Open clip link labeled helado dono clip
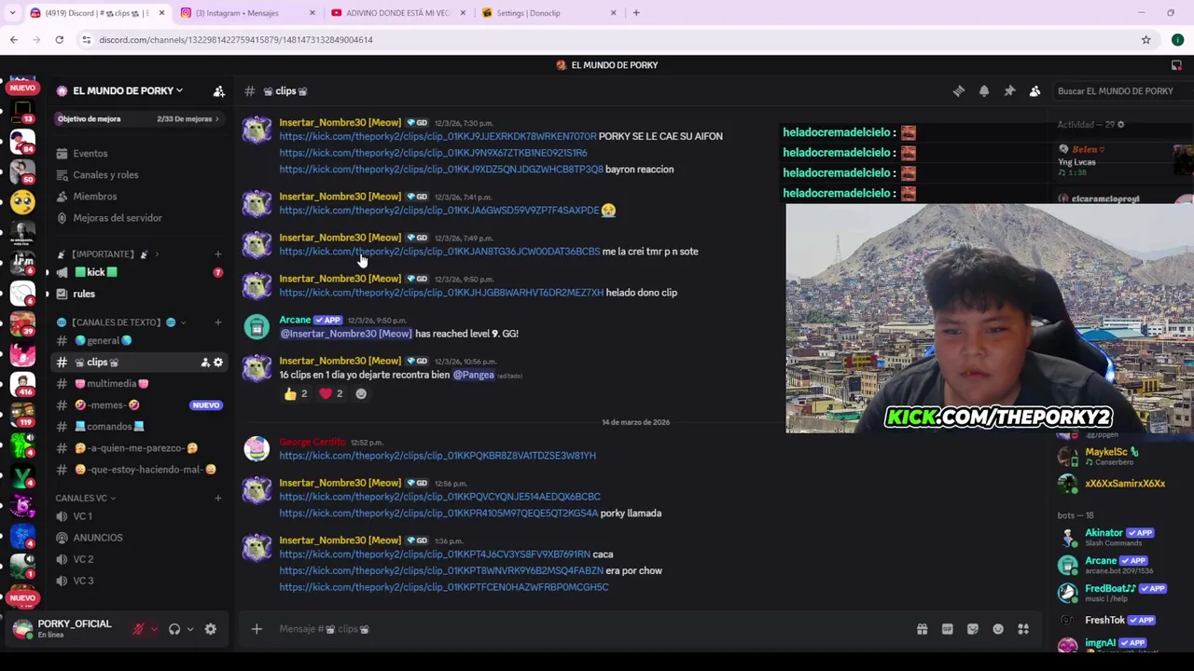This screenshot has height=671, width=1194. coord(441,293)
